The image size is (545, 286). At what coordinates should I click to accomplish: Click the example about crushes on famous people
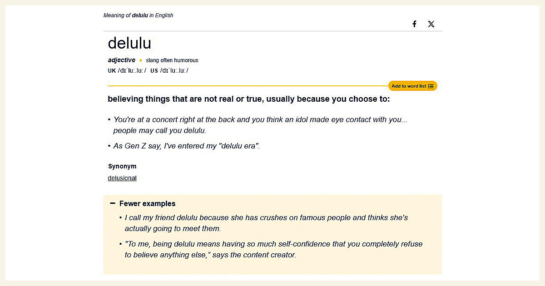click(266, 223)
